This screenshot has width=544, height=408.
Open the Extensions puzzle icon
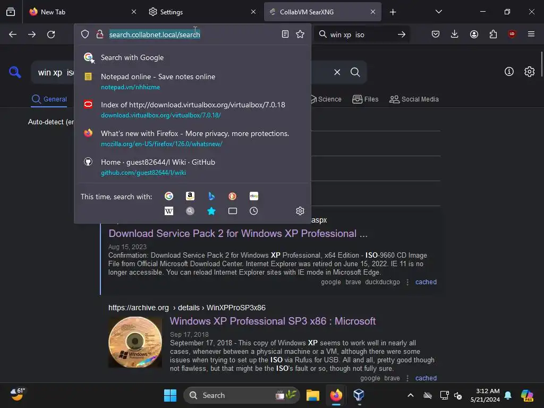click(493, 34)
